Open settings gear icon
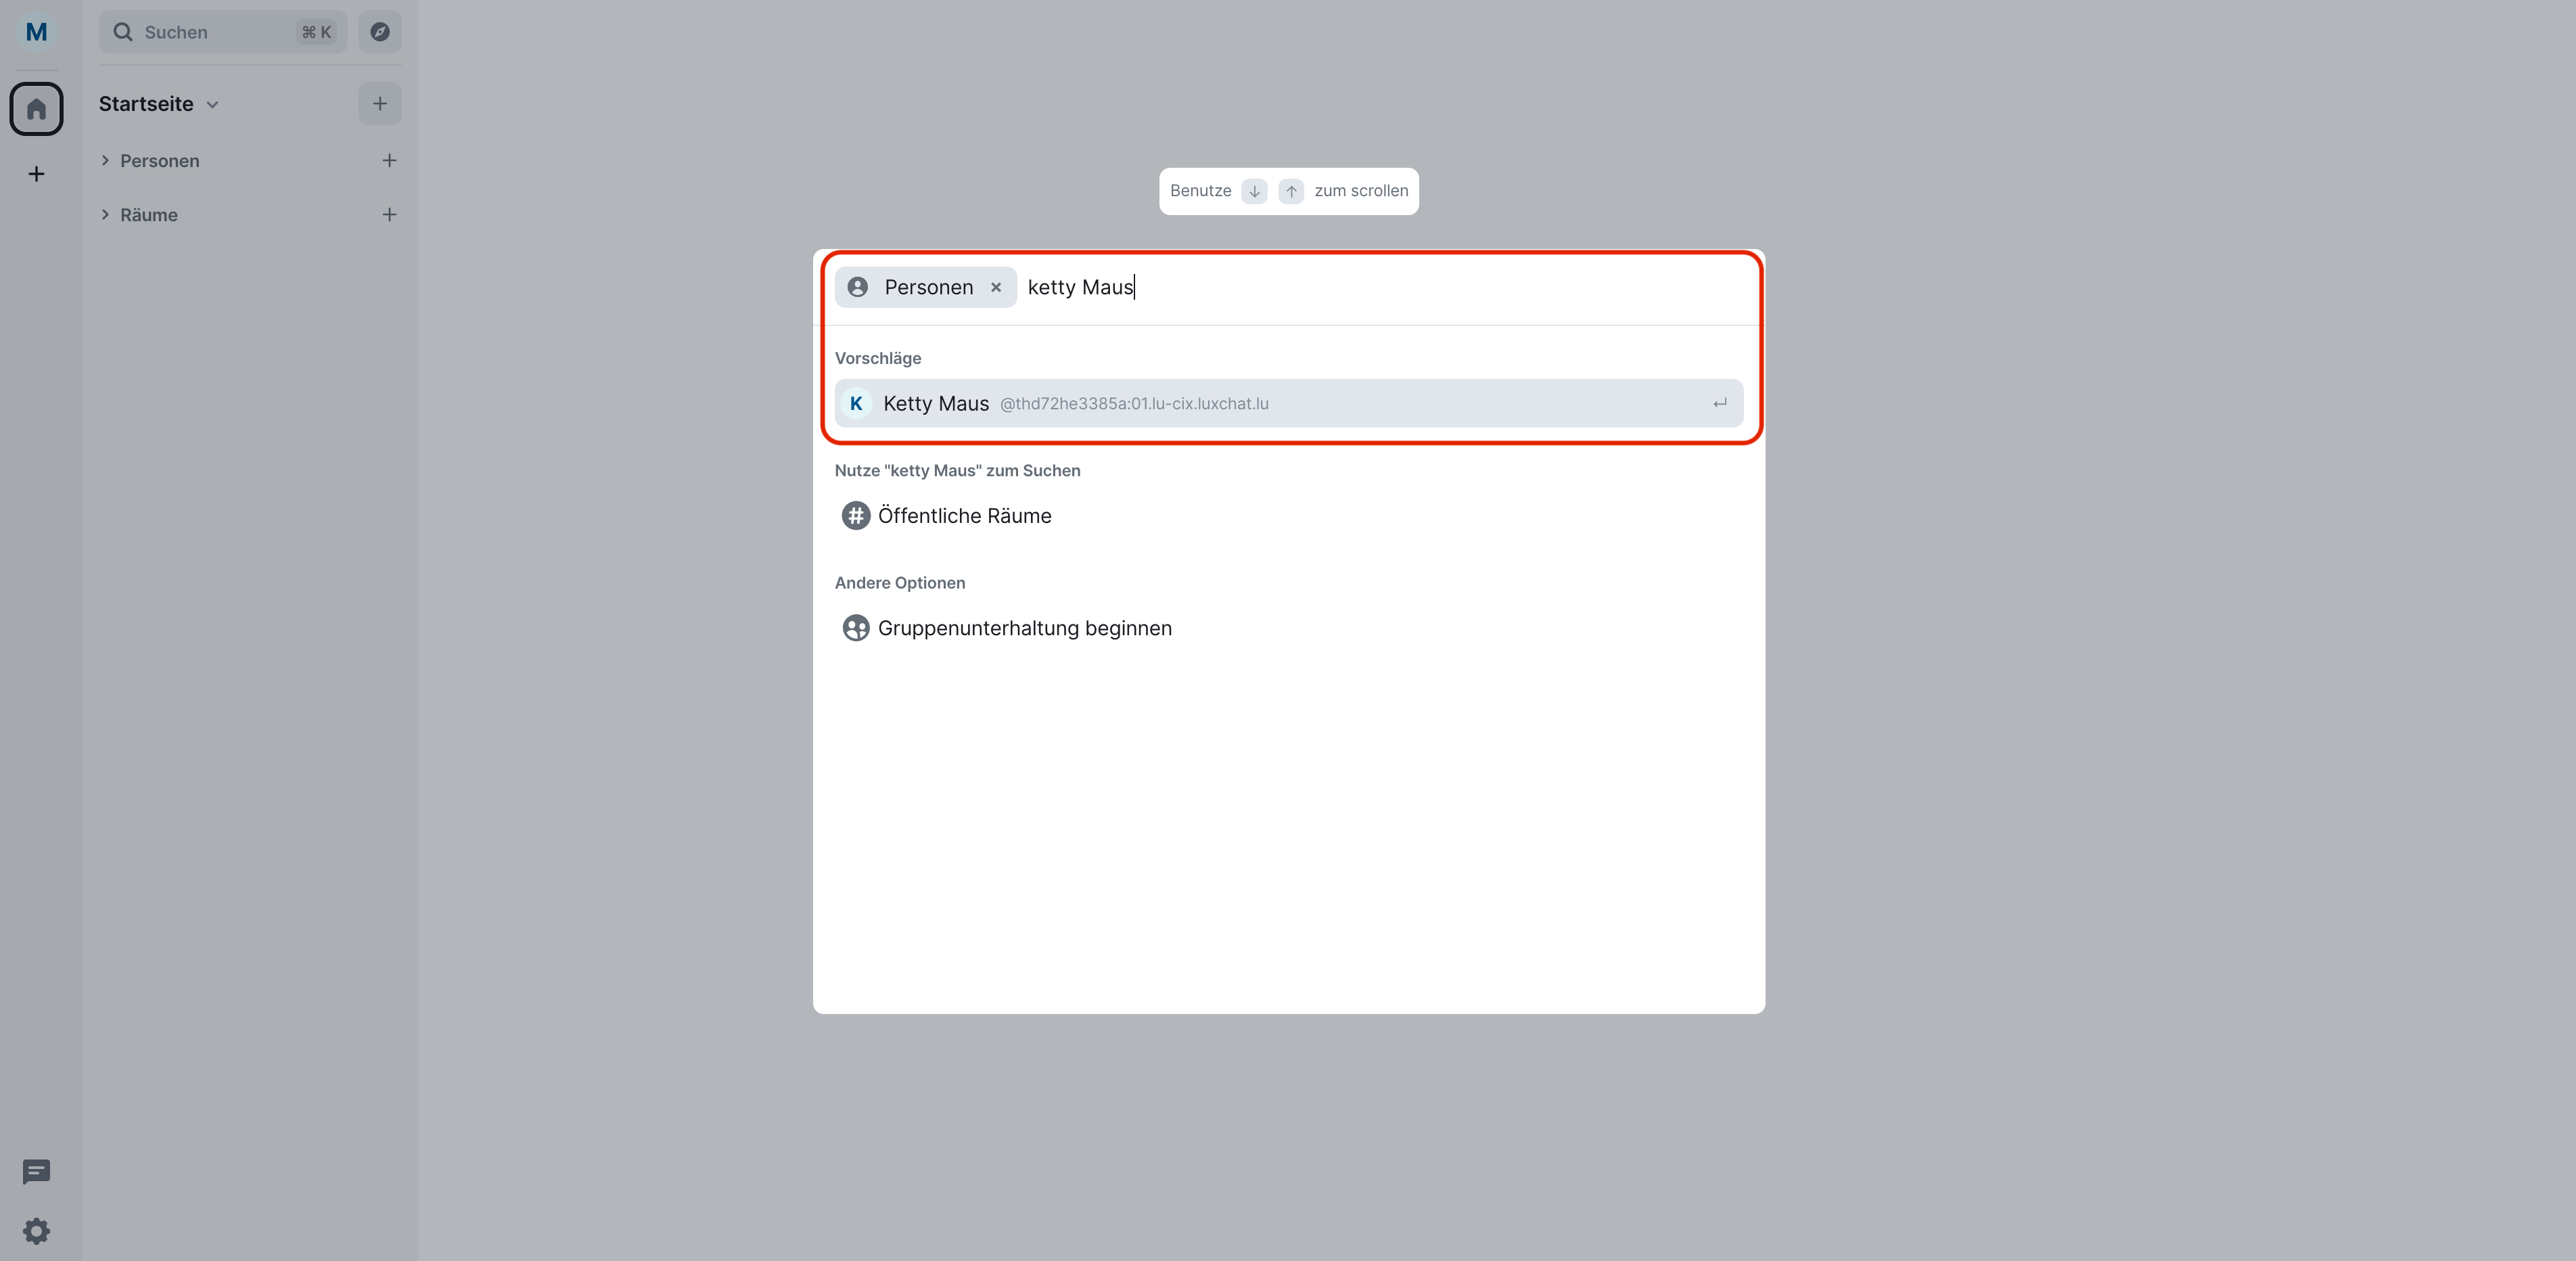Viewport: 2576px width, 1261px height. coord(36,1231)
